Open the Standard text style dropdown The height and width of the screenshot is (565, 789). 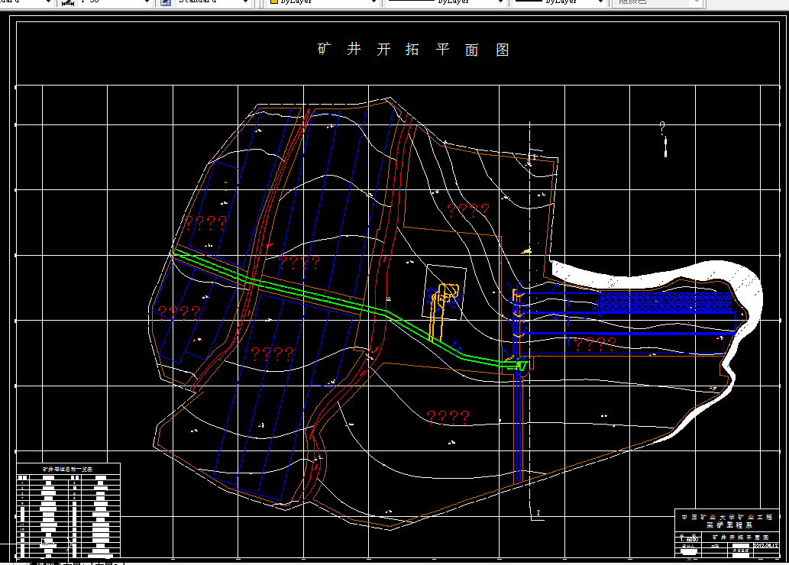click(x=212, y=2)
